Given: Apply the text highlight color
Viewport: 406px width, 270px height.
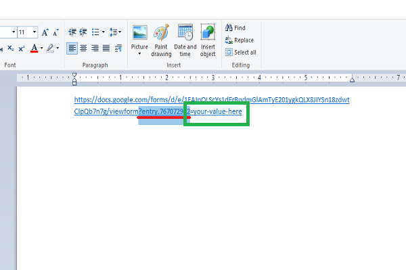Looking at the screenshot, I should coord(50,48).
